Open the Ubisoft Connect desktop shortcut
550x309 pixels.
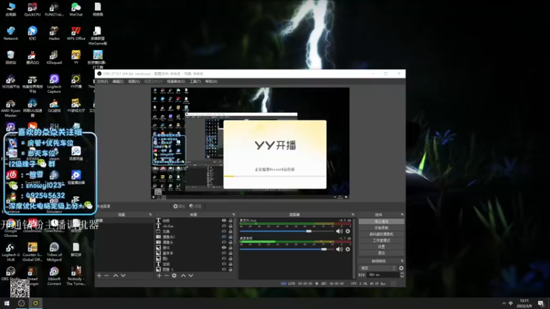point(54,277)
